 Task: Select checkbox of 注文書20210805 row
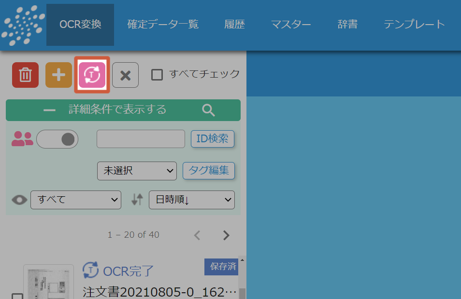(x=17, y=296)
